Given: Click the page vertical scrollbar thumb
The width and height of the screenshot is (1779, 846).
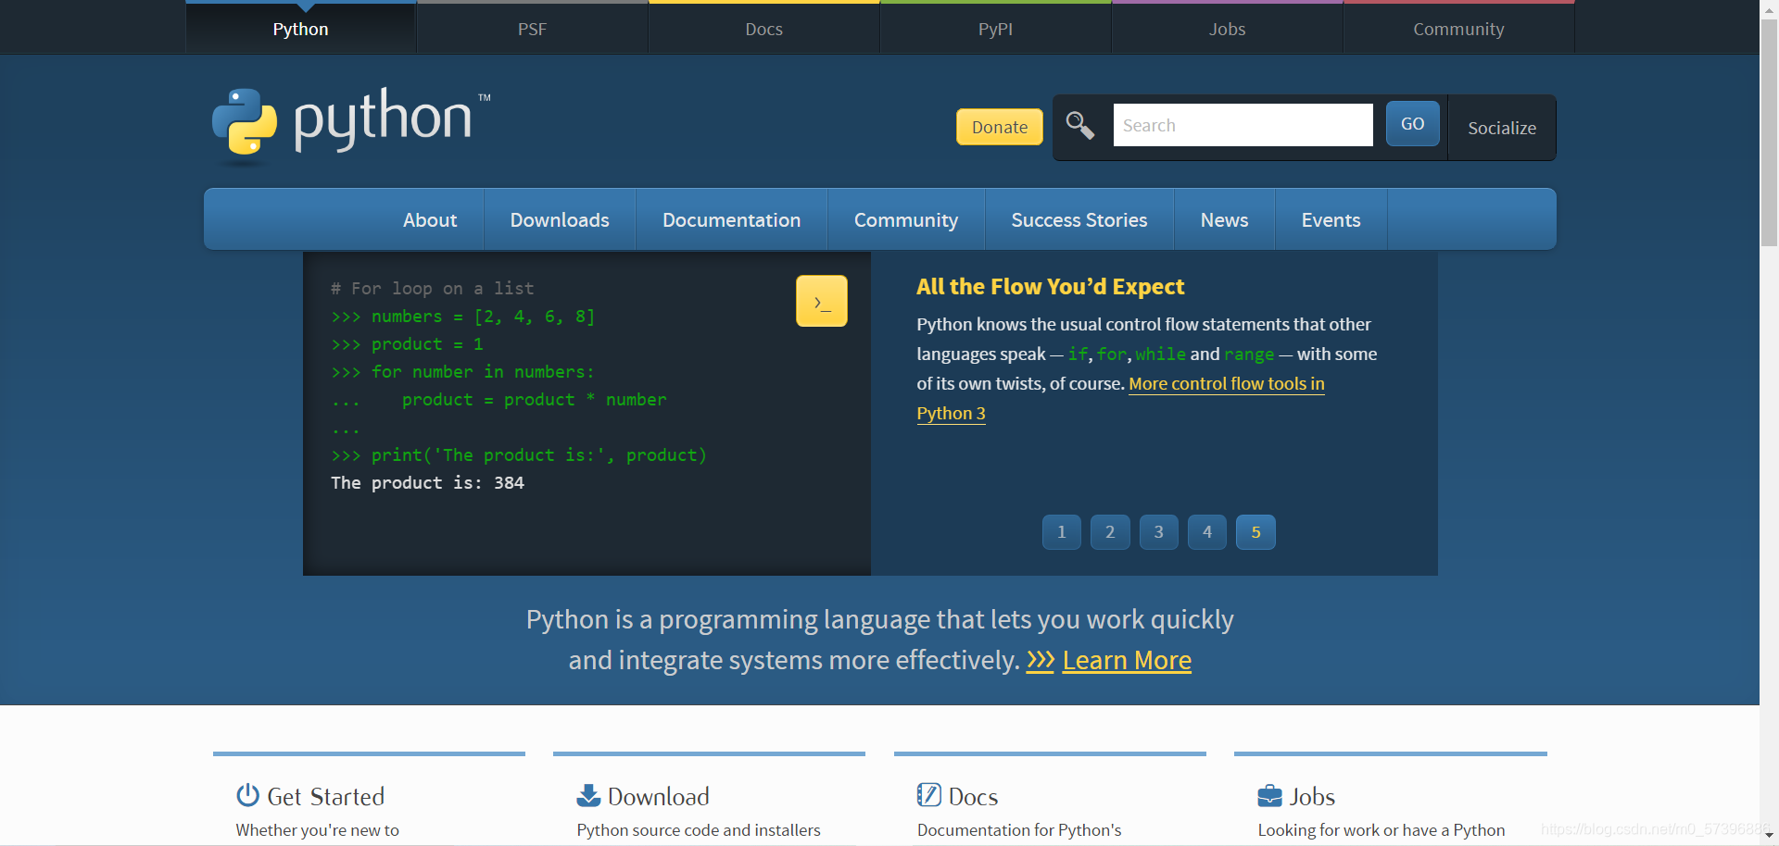Looking at the screenshot, I should (x=1769, y=131).
